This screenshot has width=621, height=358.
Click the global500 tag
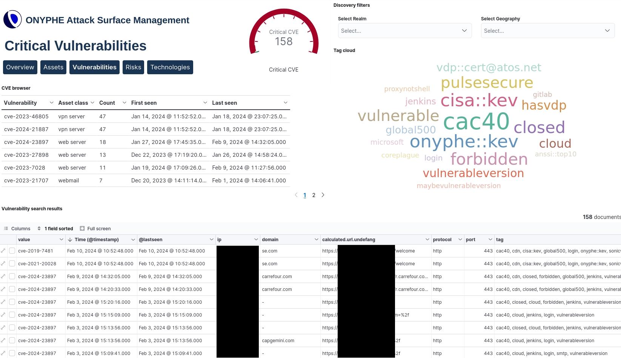click(x=410, y=130)
